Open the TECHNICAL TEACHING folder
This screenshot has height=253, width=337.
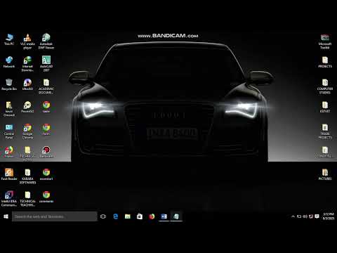pyautogui.click(x=27, y=199)
